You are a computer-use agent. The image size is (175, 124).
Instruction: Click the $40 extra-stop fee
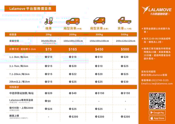tap(73, 93)
